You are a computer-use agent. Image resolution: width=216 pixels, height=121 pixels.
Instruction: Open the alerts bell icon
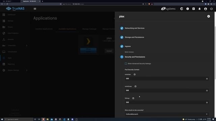coord(199,9)
